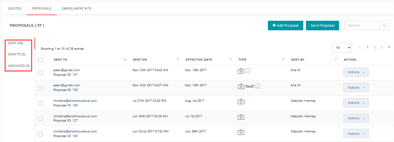Click christina@enetinsurance.com for Proposal ID 127
Image resolution: width=394 pixels, height=142 pixels.
point(75,116)
